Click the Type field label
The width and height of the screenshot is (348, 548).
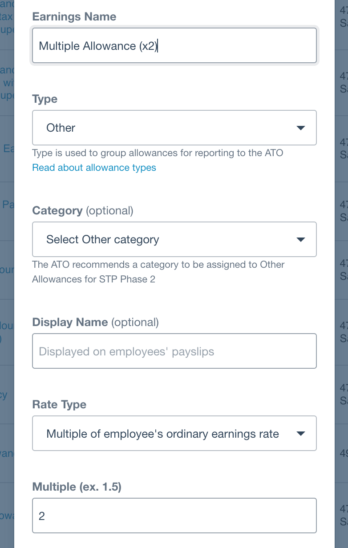45,99
